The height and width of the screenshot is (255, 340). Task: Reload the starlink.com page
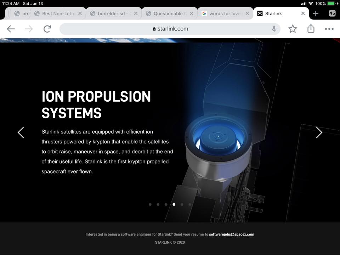[x=47, y=29]
